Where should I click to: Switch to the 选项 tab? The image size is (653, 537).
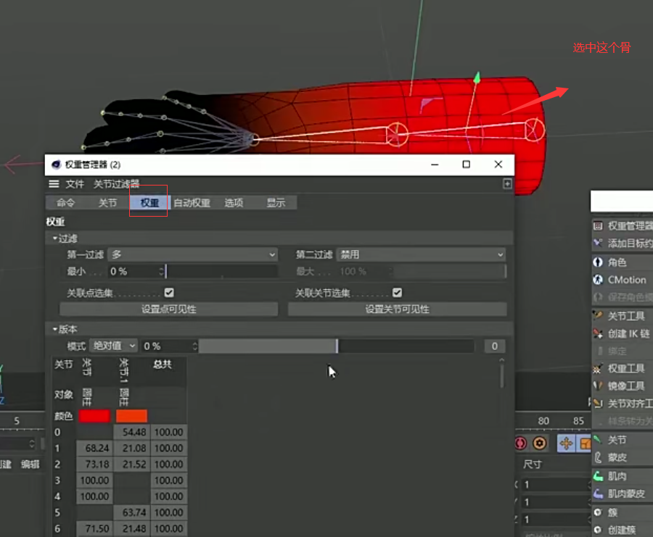234,203
